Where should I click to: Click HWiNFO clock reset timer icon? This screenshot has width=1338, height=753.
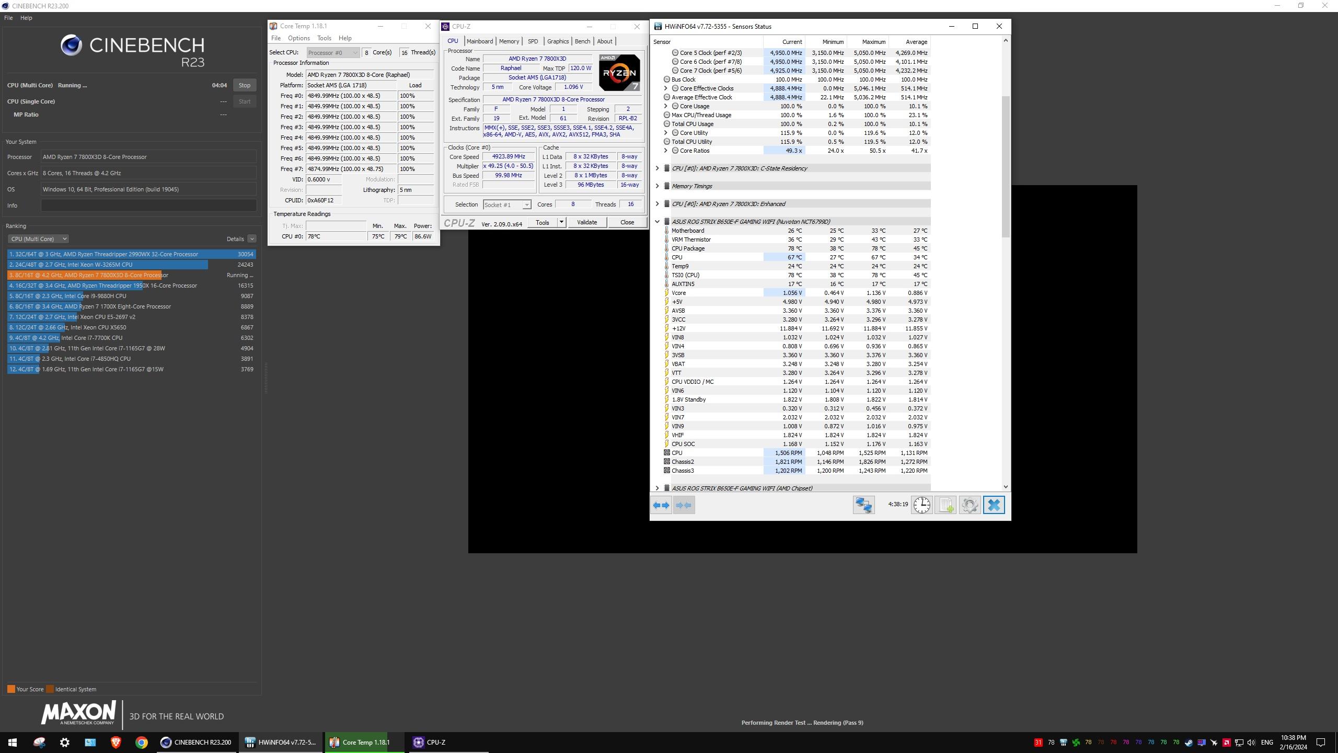coord(921,505)
